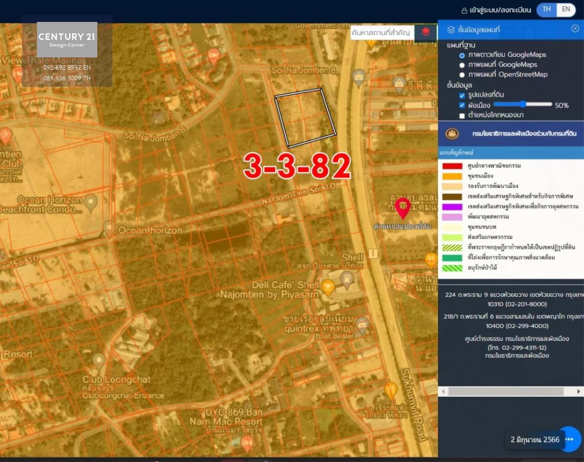This screenshot has height=462, width=584.
Task: Enable the ตำแหน่งโคกหนองนา layer checkbox
Action: coord(462,116)
